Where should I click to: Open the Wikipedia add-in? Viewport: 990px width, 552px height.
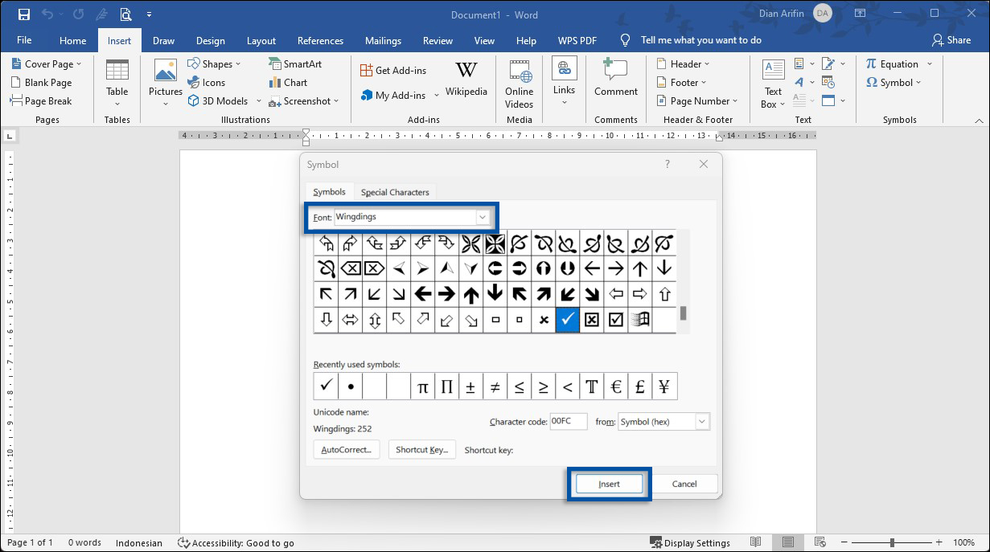point(466,80)
